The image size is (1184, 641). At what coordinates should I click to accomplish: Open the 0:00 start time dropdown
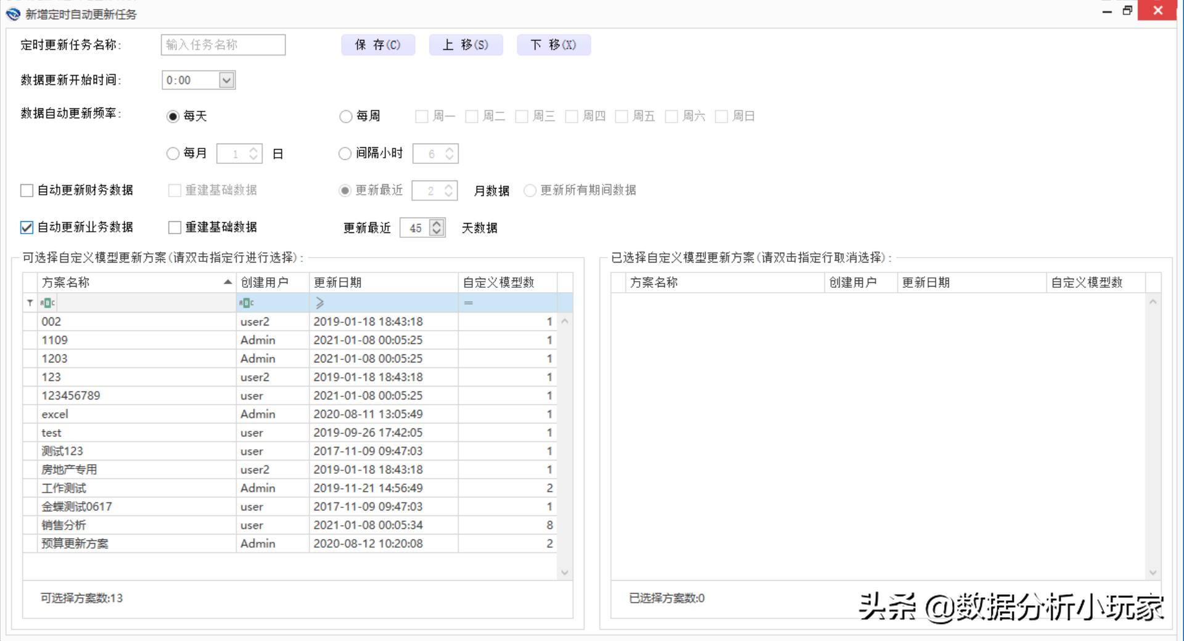click(226, 80)
